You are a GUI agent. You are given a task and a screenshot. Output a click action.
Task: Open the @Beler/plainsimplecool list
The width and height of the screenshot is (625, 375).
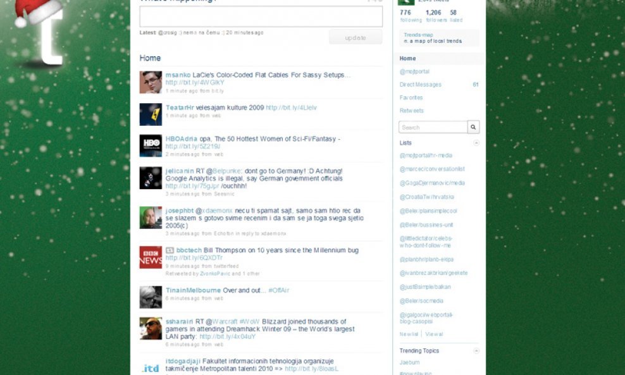428,211
